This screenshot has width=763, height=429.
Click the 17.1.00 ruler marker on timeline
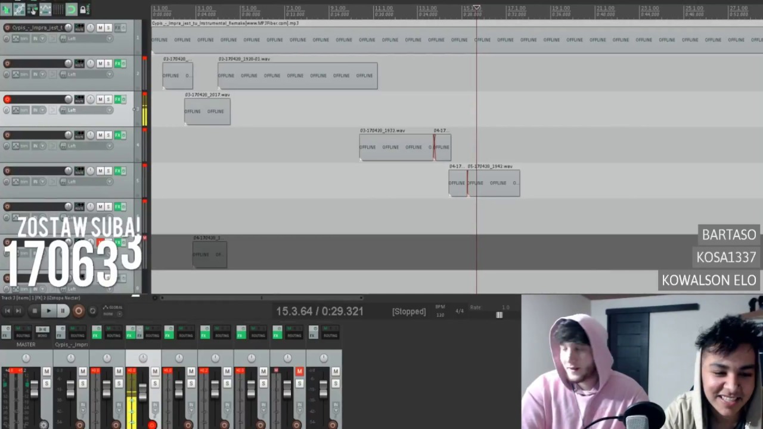pyautogui.click(x=516, y=8)
